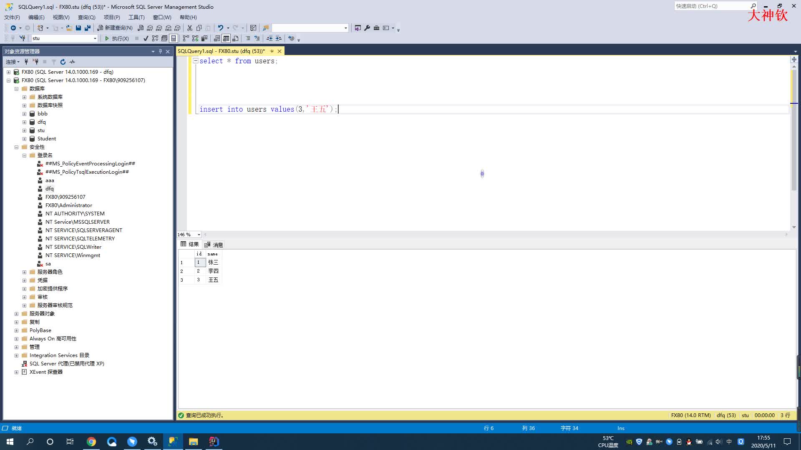The width and height of the screenshot is (801, 450).
Task: Click the Decrease Indent icon
Action: point(270,38)
